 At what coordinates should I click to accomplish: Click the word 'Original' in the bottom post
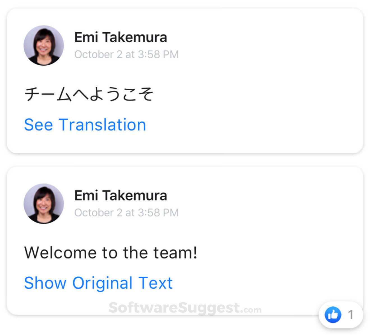102,283
